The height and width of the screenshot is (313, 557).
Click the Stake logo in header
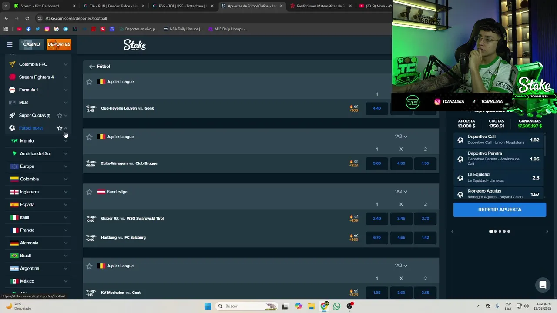coord(134,45)
